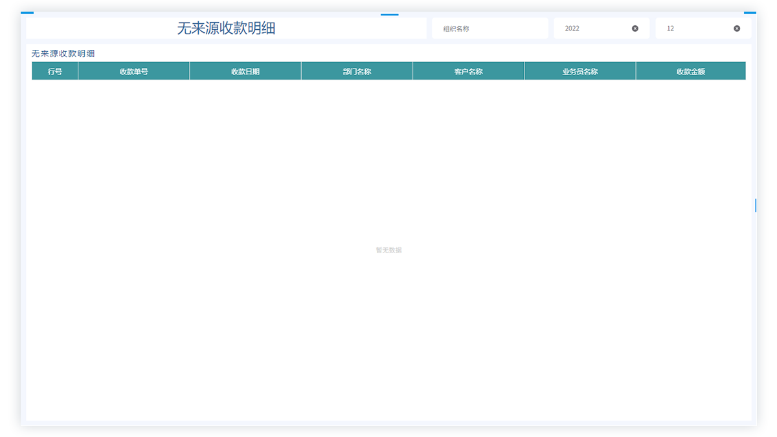The width and height of the screenshot is (777, 437).
Task: Click the blue marker at top-left corner
Action: pos(27,12)
